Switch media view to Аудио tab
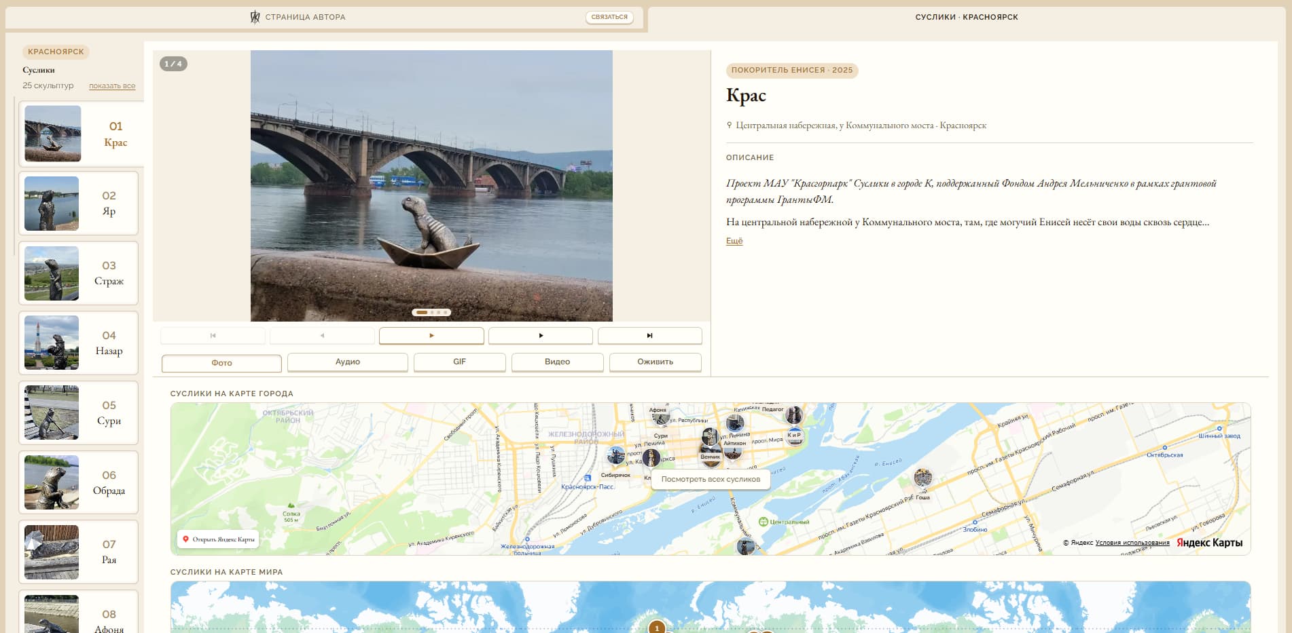1292x633 pixels. coord(348,362)
